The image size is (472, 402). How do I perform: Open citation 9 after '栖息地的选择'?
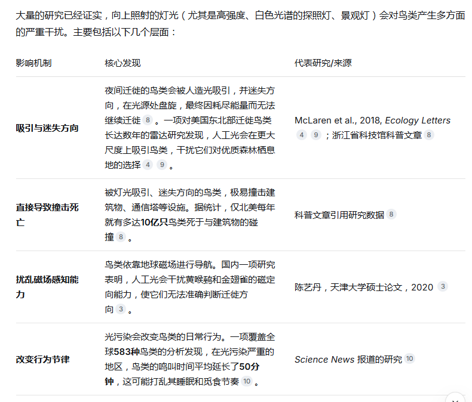coord(162,165)
